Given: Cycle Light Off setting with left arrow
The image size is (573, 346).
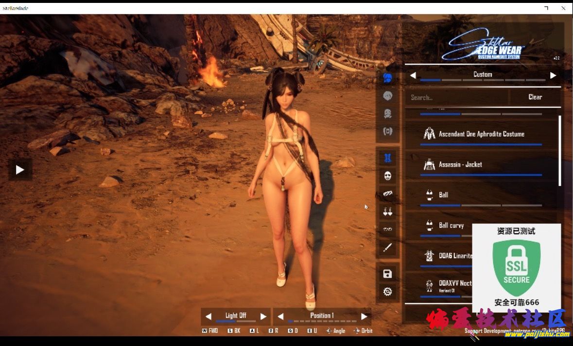Looking at the screenshot, I should coord(208,316).
